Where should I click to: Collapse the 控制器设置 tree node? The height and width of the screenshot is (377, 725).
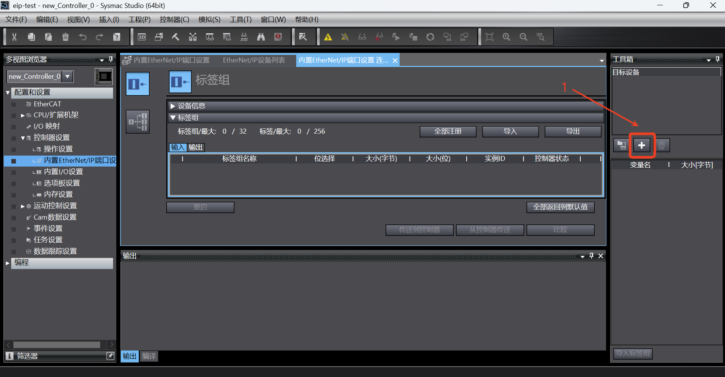23,138
